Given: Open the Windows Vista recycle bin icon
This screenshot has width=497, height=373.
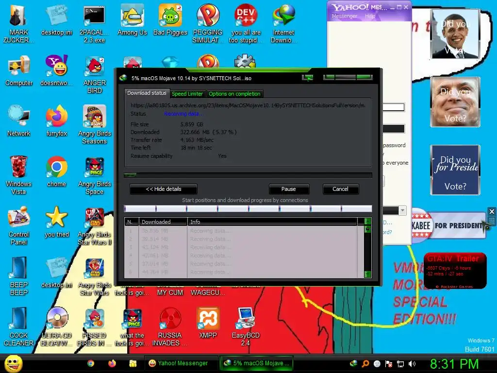Looking at the screenshot, I should [18, 175].
